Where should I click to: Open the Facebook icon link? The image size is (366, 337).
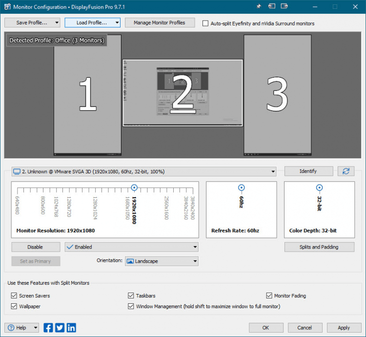[48, 328]
